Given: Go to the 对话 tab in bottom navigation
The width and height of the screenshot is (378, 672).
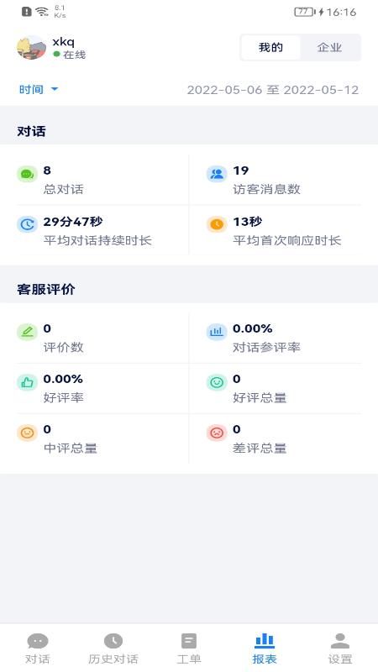Looking at the screenshot, I should coord(38,648).
